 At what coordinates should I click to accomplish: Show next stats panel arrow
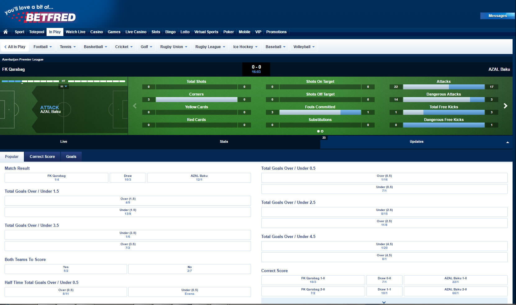pyautogui.click(x=505, y=106)
